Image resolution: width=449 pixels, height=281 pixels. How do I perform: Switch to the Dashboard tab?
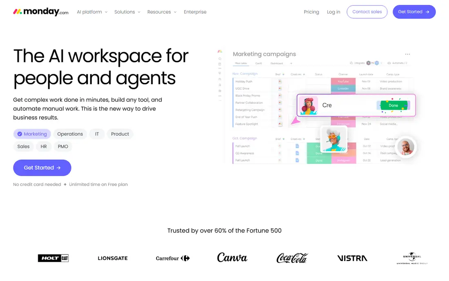click(x=277, y=63)
